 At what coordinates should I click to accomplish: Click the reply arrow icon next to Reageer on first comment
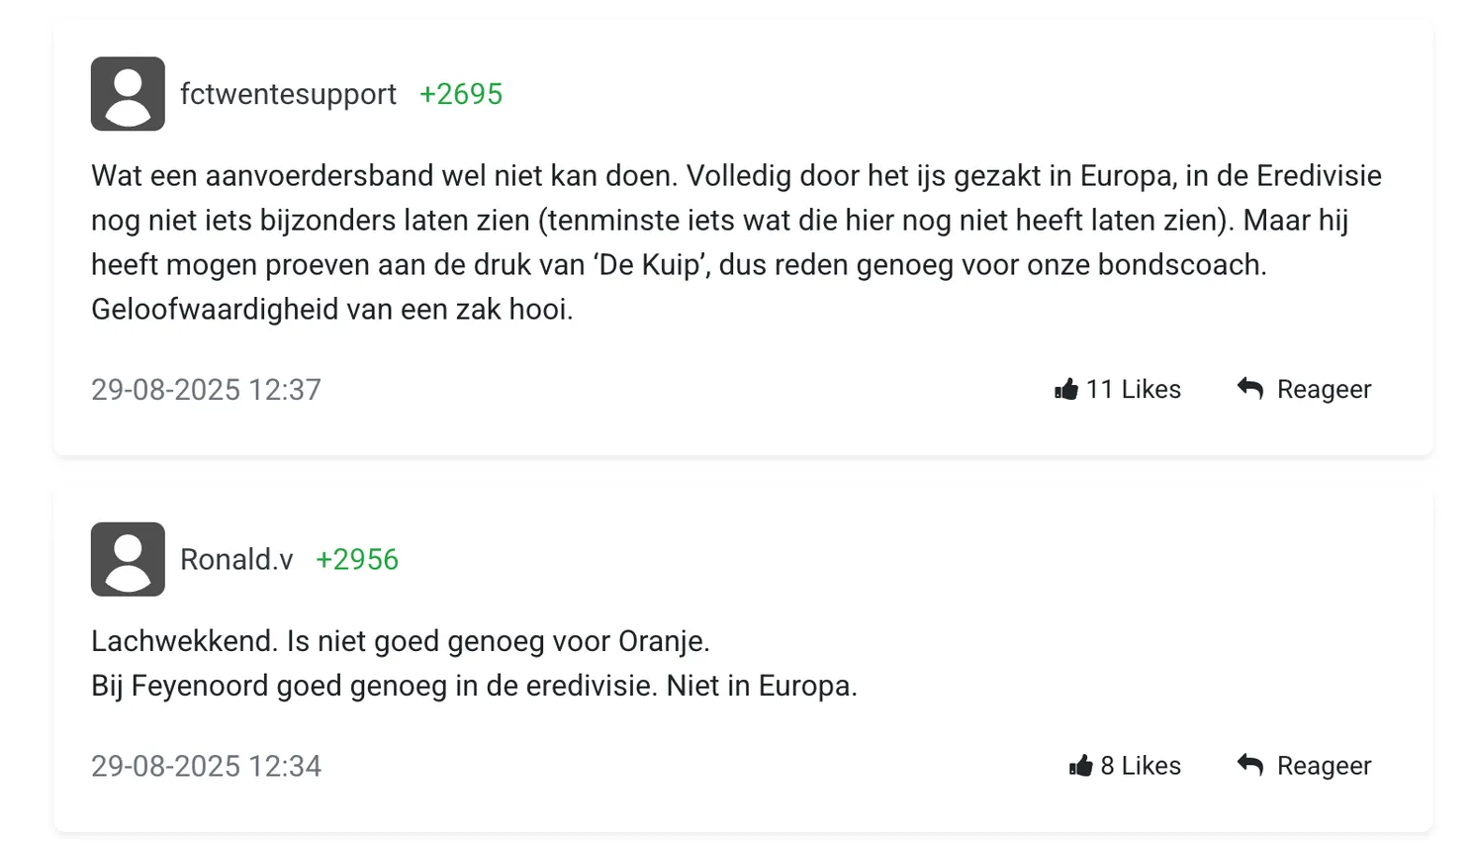[x=1249, y=388]
